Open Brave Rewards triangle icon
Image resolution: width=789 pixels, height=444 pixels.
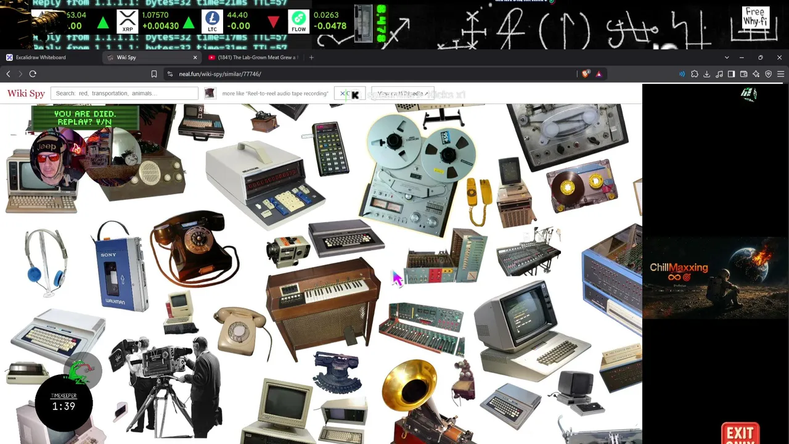coord(599,74)
